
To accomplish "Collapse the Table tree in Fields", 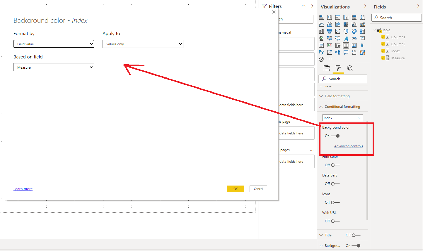I will [374, 30].
